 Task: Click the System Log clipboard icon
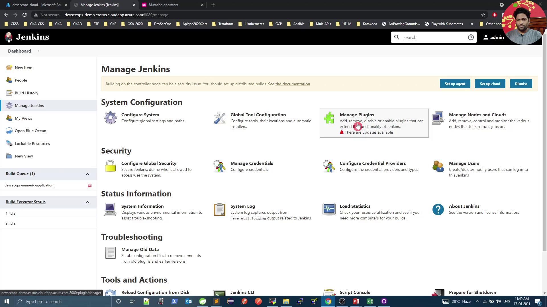click(219, 209)
